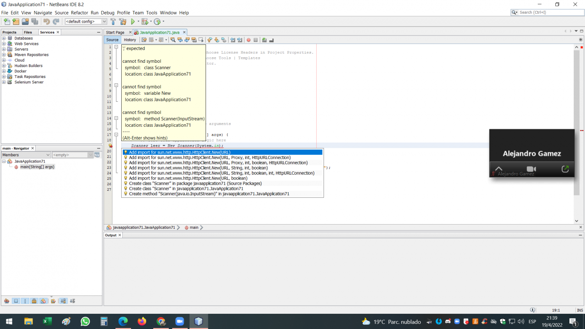Image resolution: width=585 pixels, height=329 pixels.
Task: Toggle Rectangular Selection in editor toolbar
Action: tap(201, 40)
